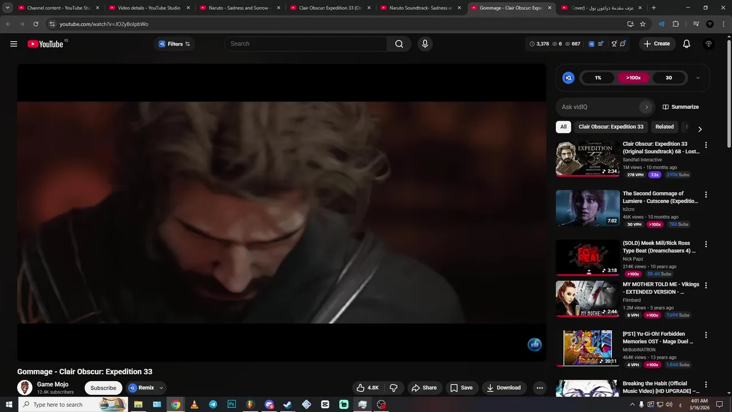Open the account avatar menu
This screenshot has height=412, width=732.
click(709, 44)
